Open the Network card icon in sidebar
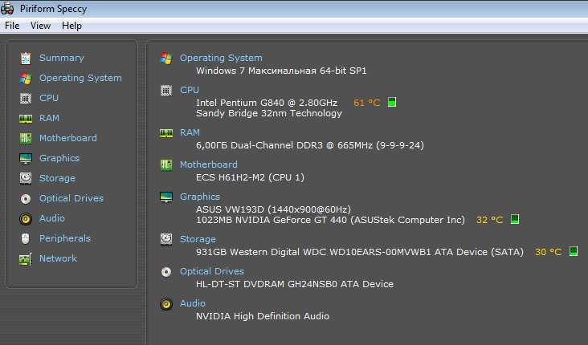Image resolution: width=588 pixels, height=345 pixels. pos(26,258)
